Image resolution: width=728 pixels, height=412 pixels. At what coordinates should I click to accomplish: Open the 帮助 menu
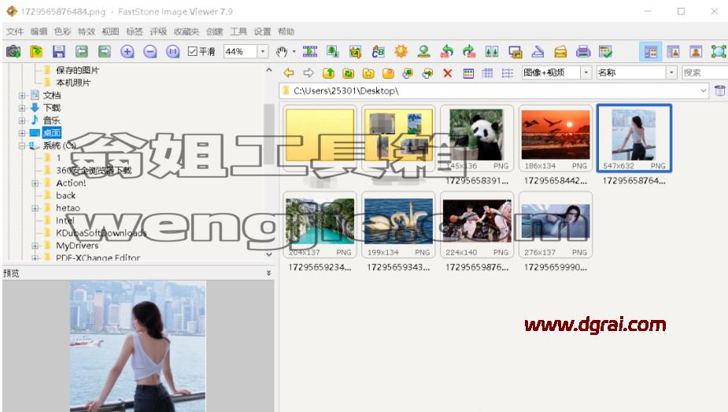[x=286, y=31]
